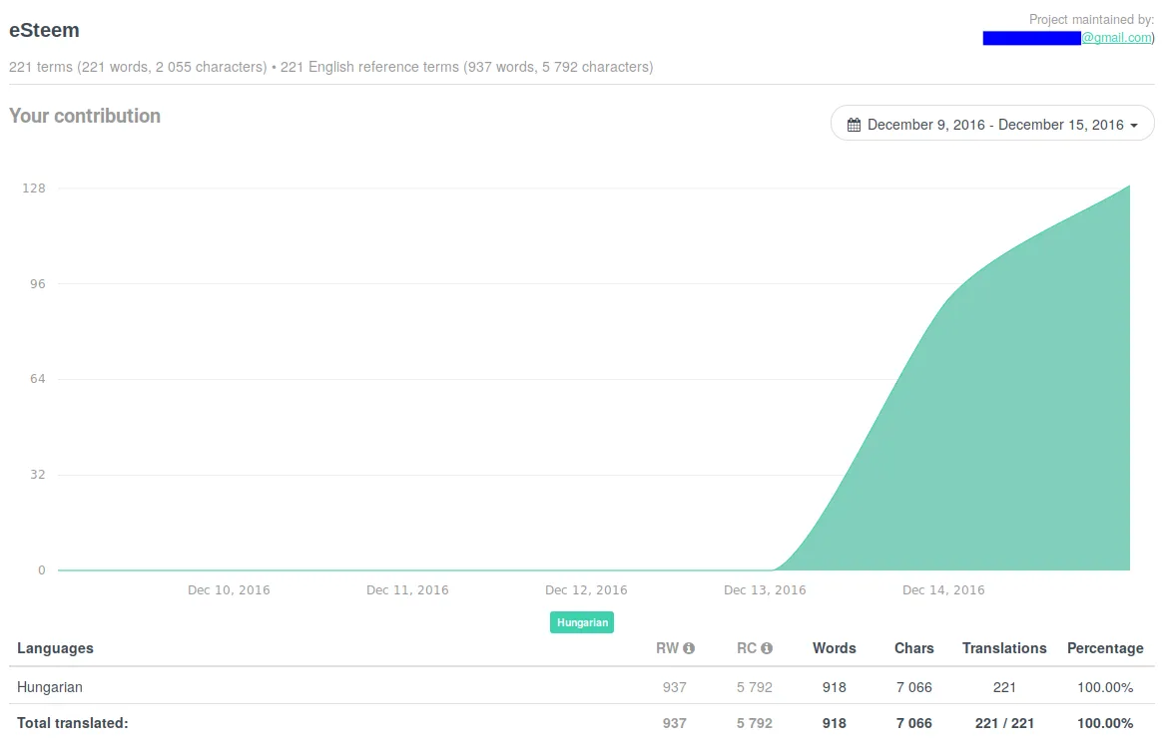Click the Percentage column header
The width and height of the screenshot is (1164, 751).
coord(1105,648)
